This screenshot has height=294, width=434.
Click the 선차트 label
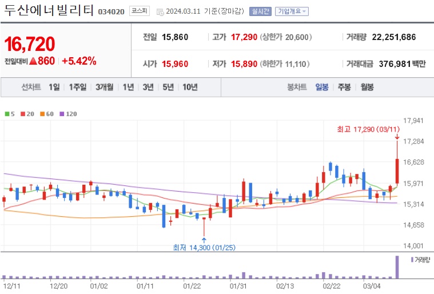point(31,87)
